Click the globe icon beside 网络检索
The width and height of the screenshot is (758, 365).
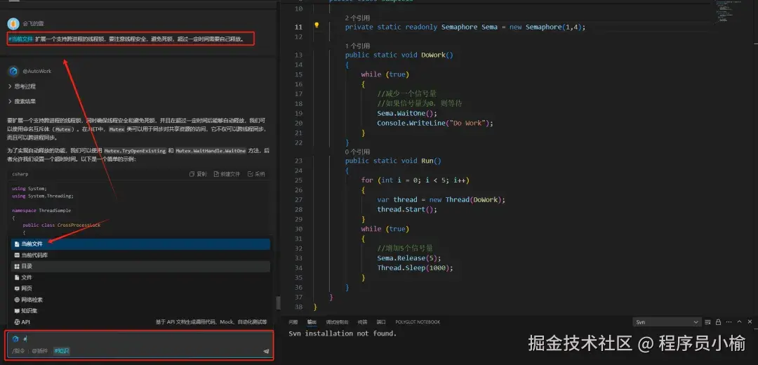17,300
